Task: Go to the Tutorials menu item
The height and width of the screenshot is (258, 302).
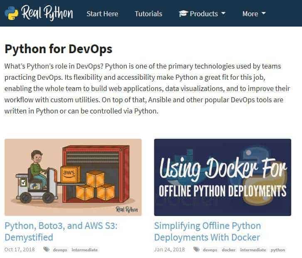Action: (148, 14)
